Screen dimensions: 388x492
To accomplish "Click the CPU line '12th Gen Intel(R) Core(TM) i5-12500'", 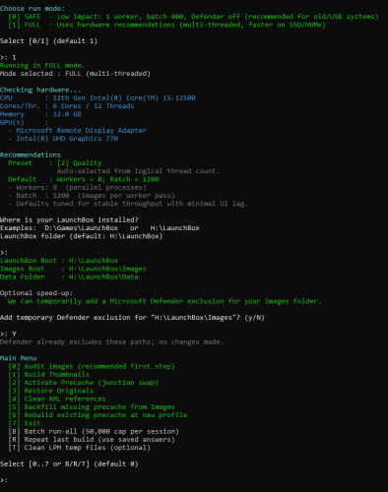I will [x=97, y=97].
